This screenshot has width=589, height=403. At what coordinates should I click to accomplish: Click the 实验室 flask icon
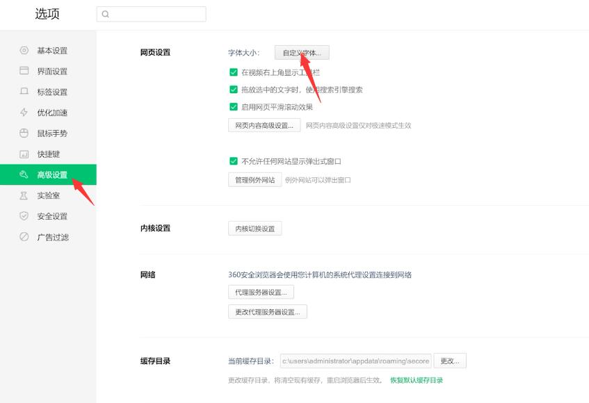tap(24, 195)
